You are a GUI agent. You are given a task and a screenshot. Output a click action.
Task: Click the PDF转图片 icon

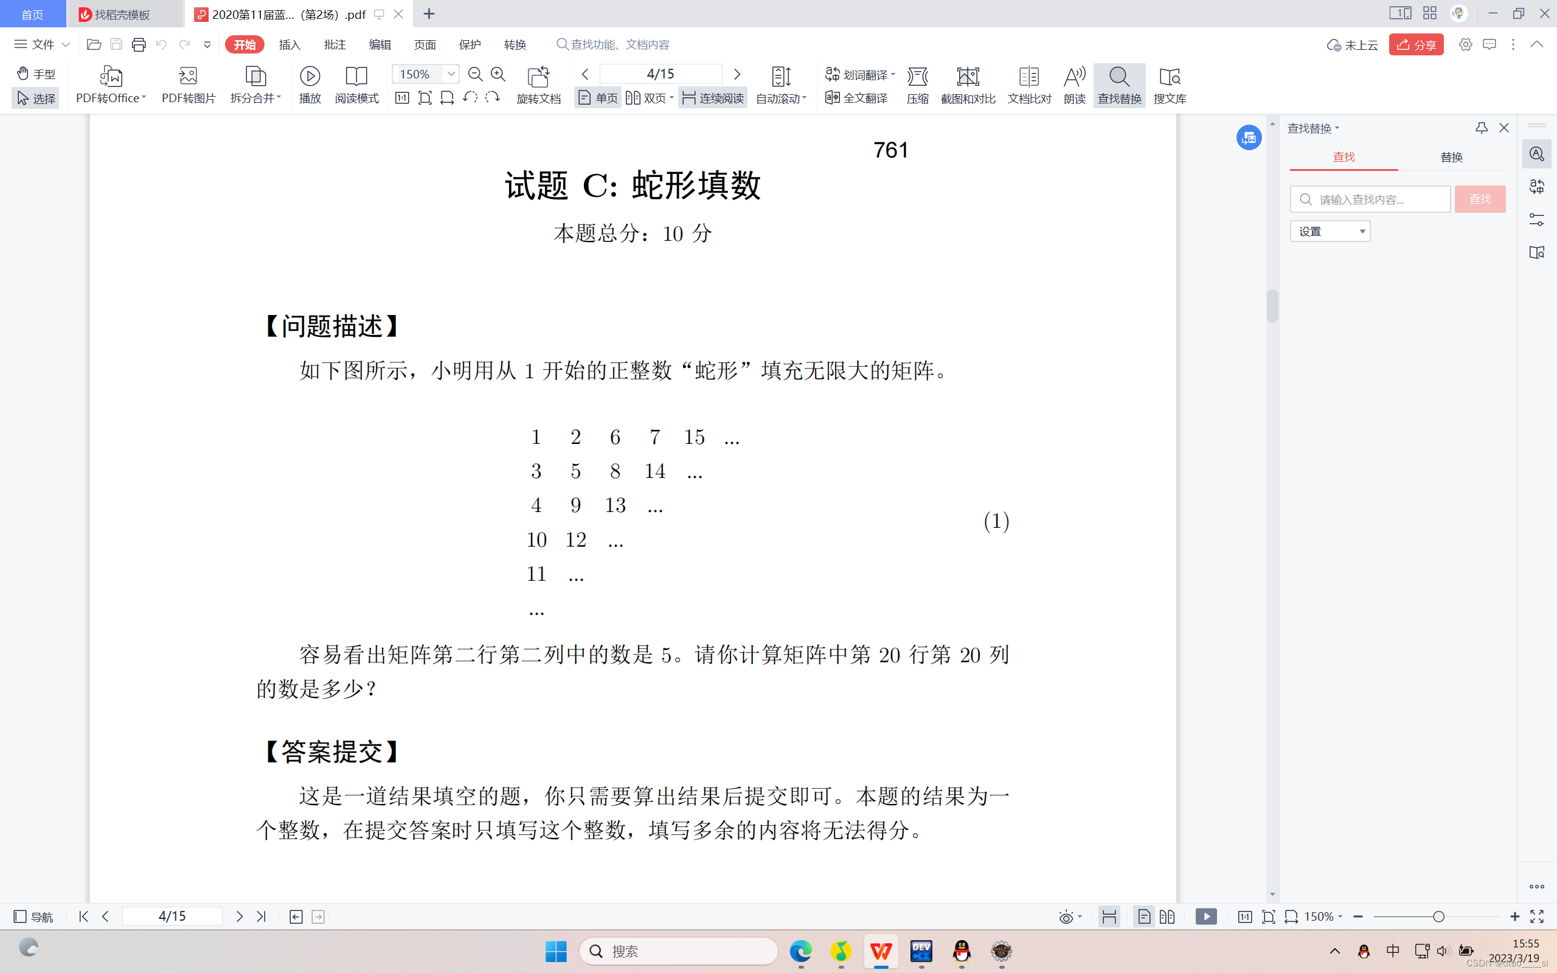[188, 77]
